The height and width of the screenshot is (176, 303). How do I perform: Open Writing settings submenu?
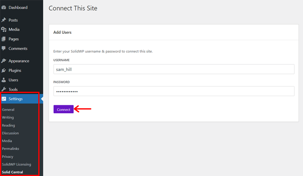[x=8, y=118]
